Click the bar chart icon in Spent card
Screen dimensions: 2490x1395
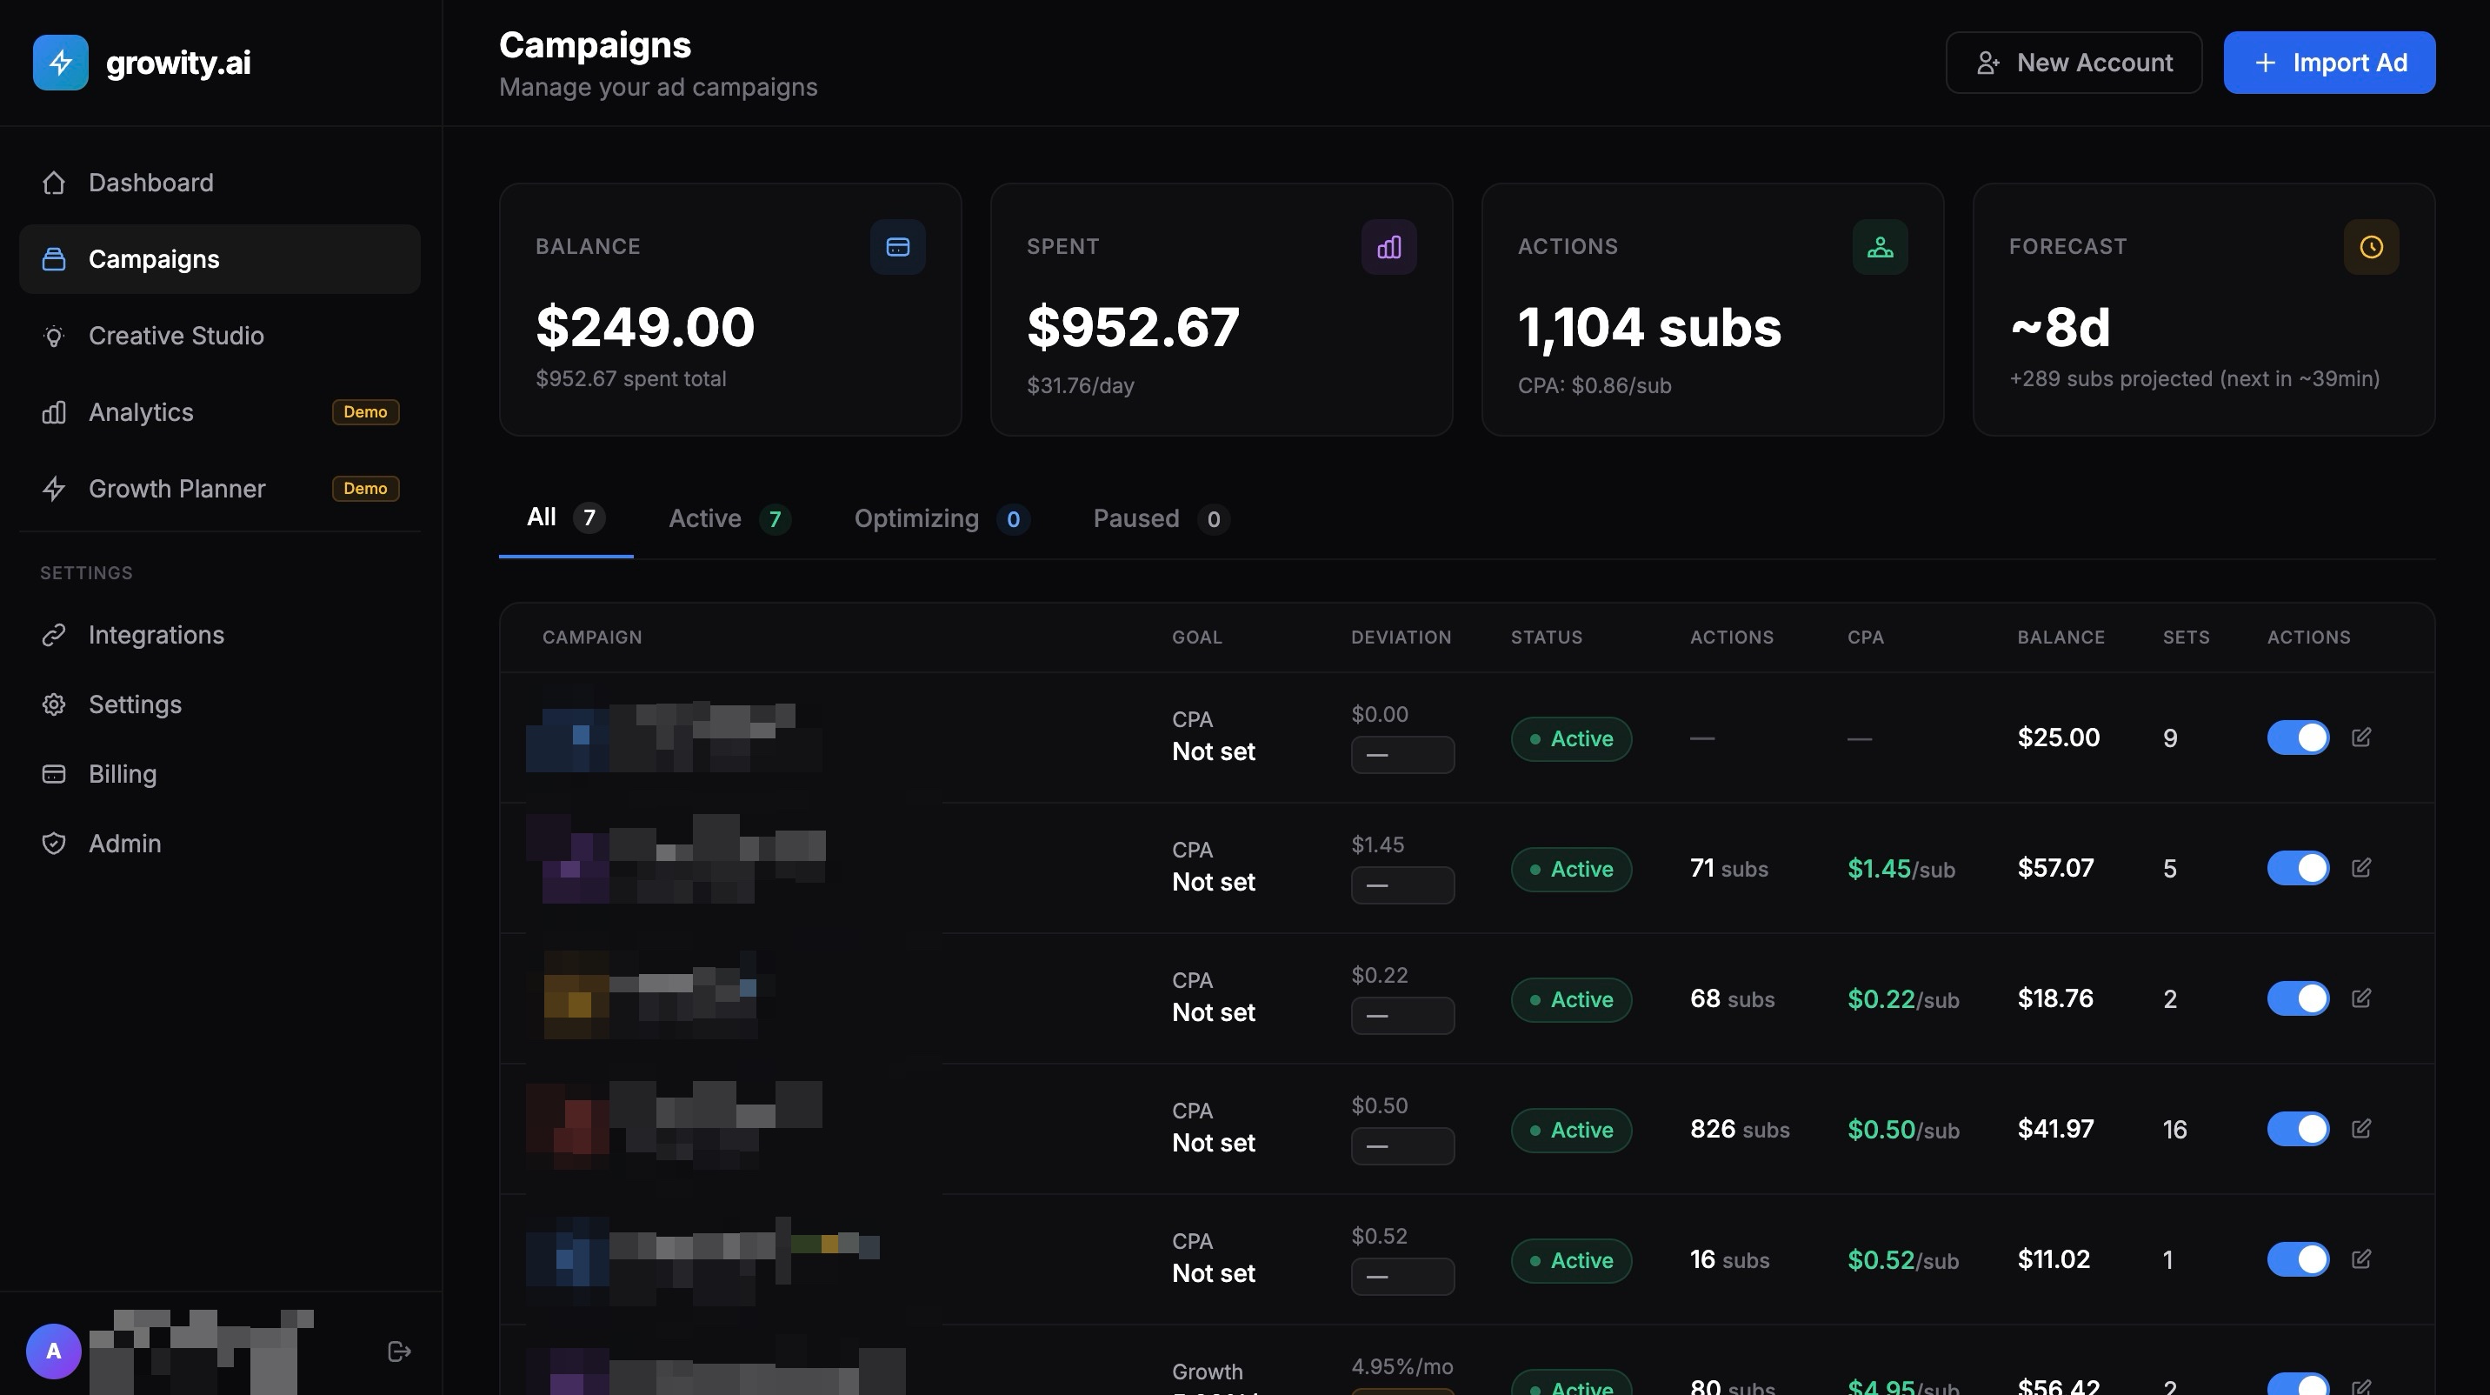tap(1388, 248)
